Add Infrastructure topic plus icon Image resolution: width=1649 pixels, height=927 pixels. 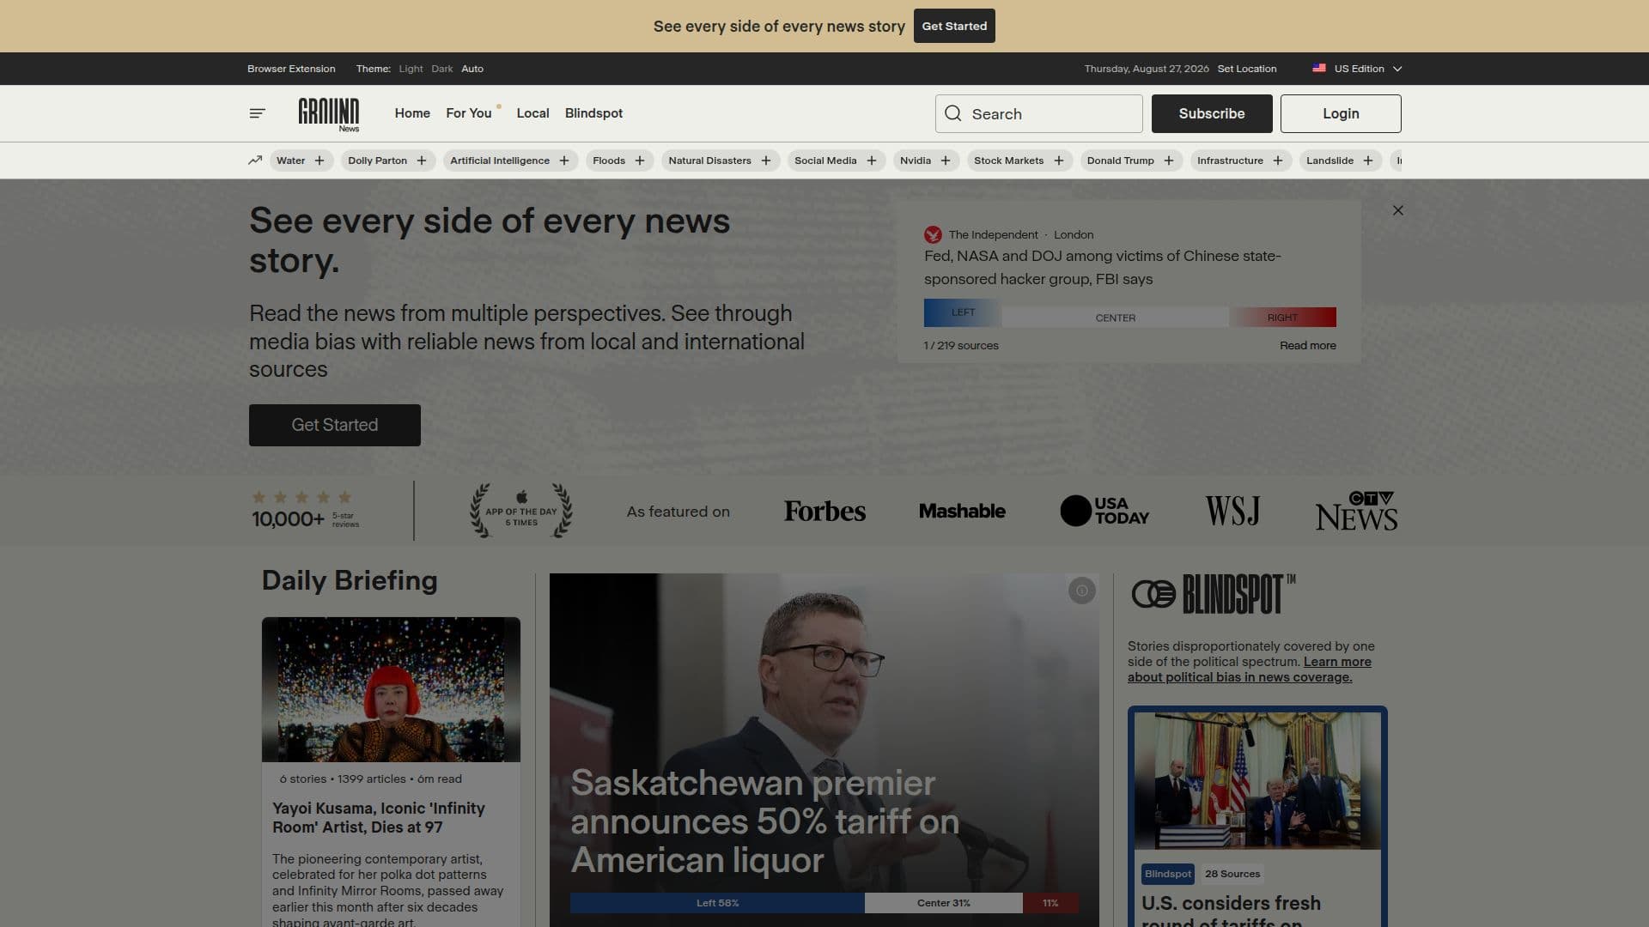(1278, 161)
